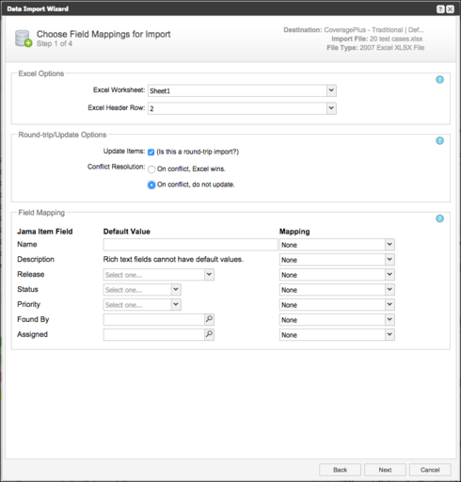Click the wizard help question mark icon
The height and width of the screenshot is (482, 461).
click(x=440, y=9)
